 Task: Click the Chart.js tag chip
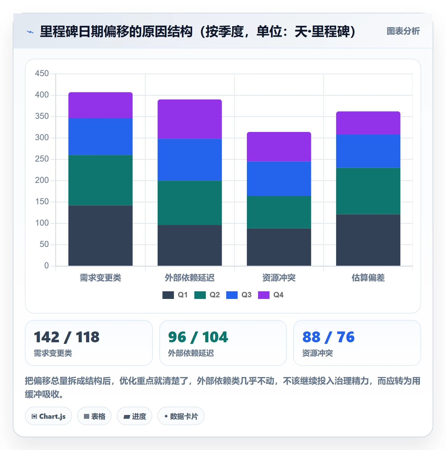click(x=48, y=416)
